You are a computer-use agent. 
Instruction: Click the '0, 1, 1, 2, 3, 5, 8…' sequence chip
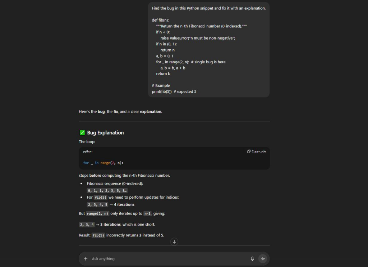point(107,191)
